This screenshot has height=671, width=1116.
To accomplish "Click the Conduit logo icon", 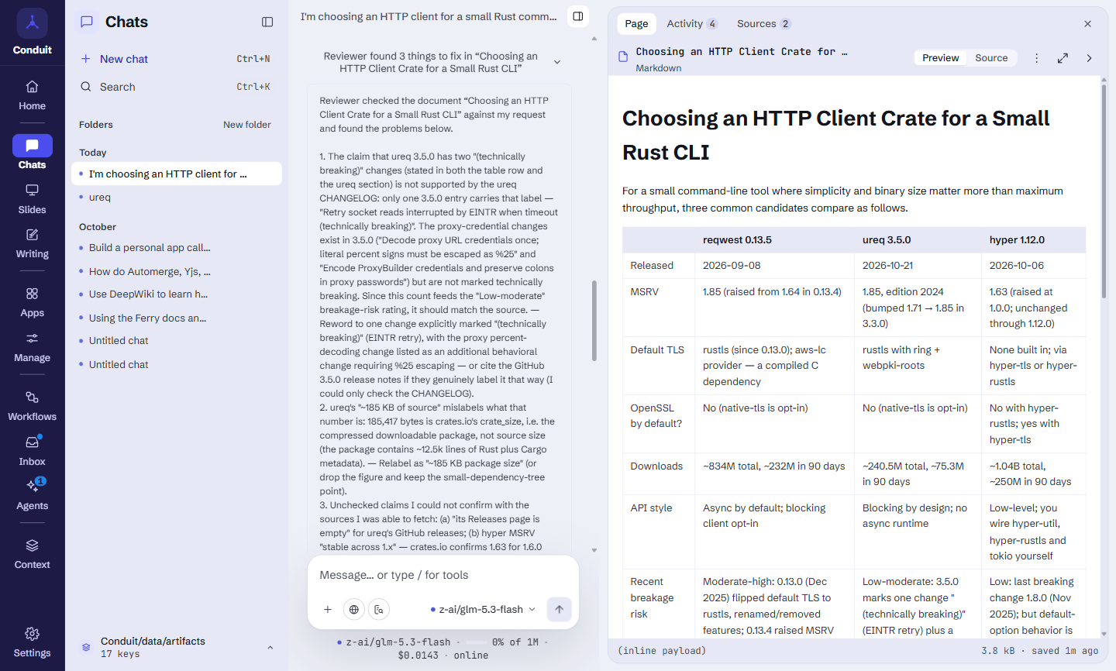I will [32, 23].
